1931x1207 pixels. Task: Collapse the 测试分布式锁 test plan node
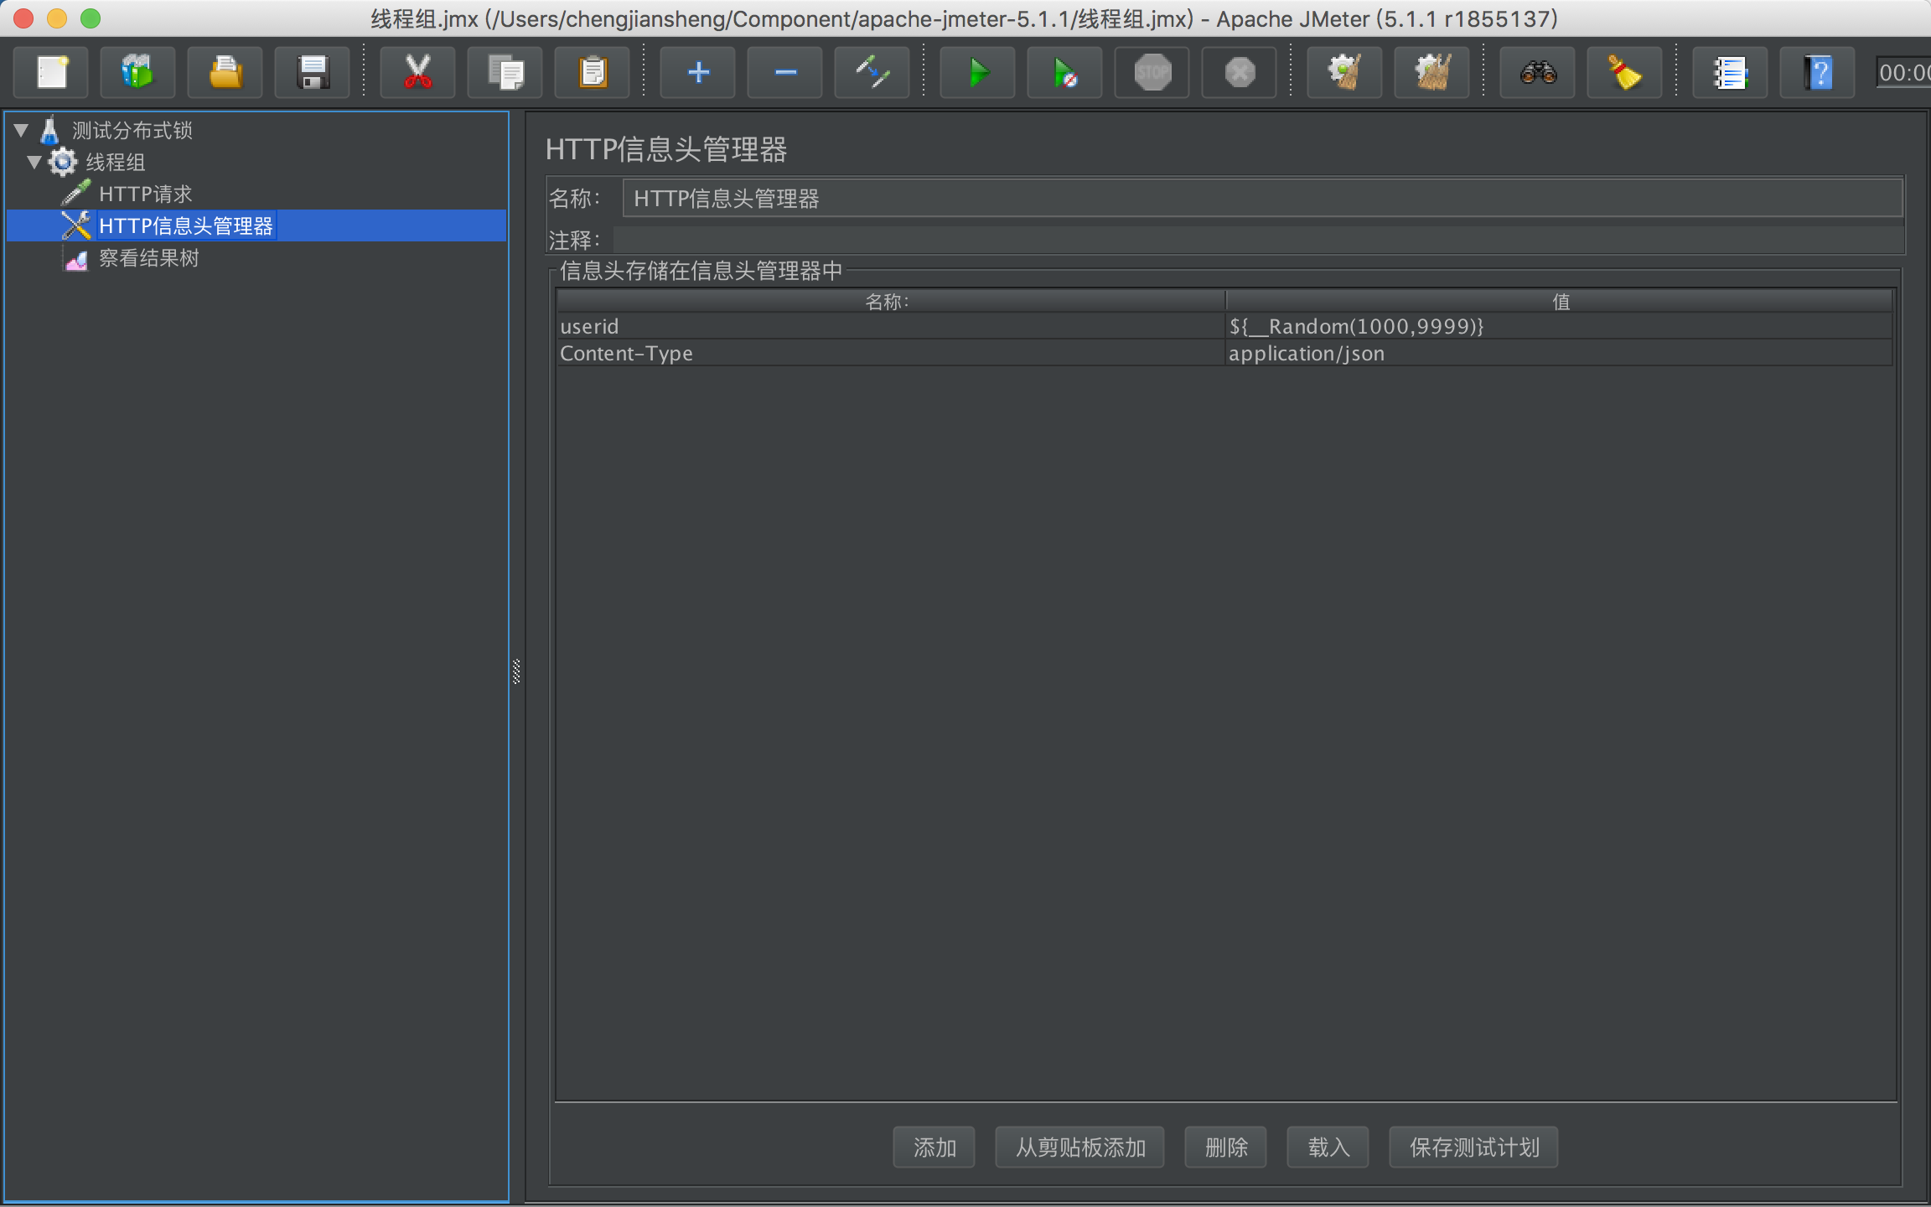(22, 130)
